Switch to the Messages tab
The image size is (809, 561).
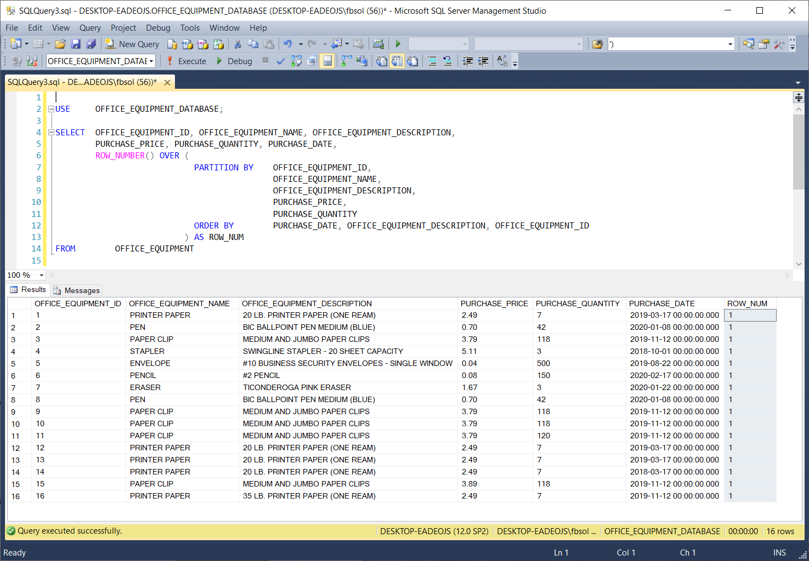[x=76, y=290]
